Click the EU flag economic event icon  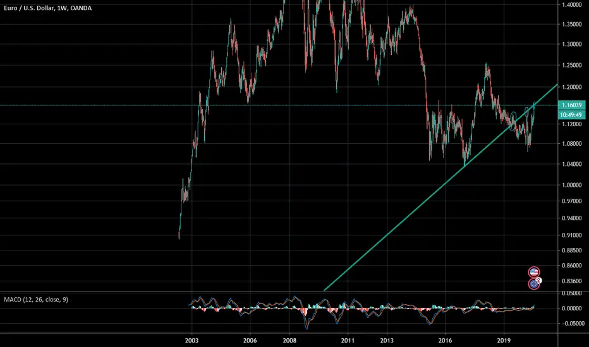tap(534, 284)
